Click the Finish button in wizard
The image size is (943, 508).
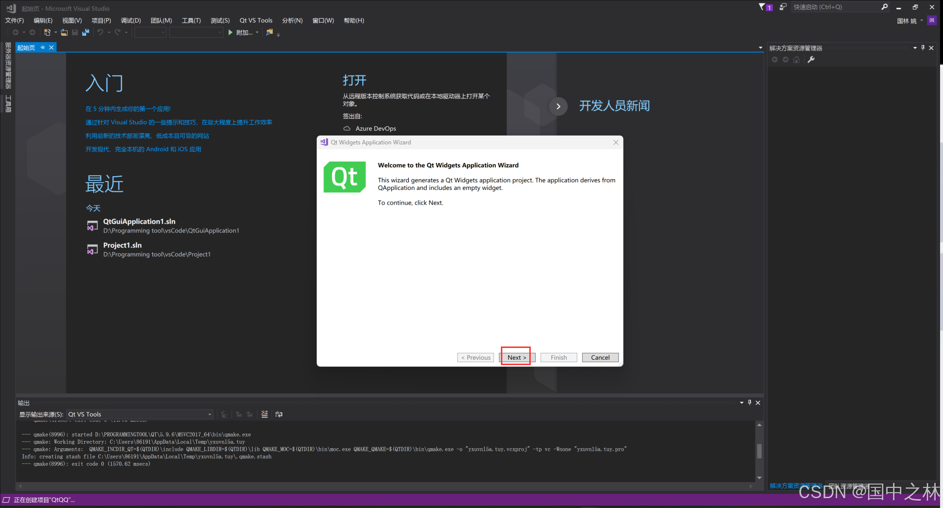[x=559, y=357]
